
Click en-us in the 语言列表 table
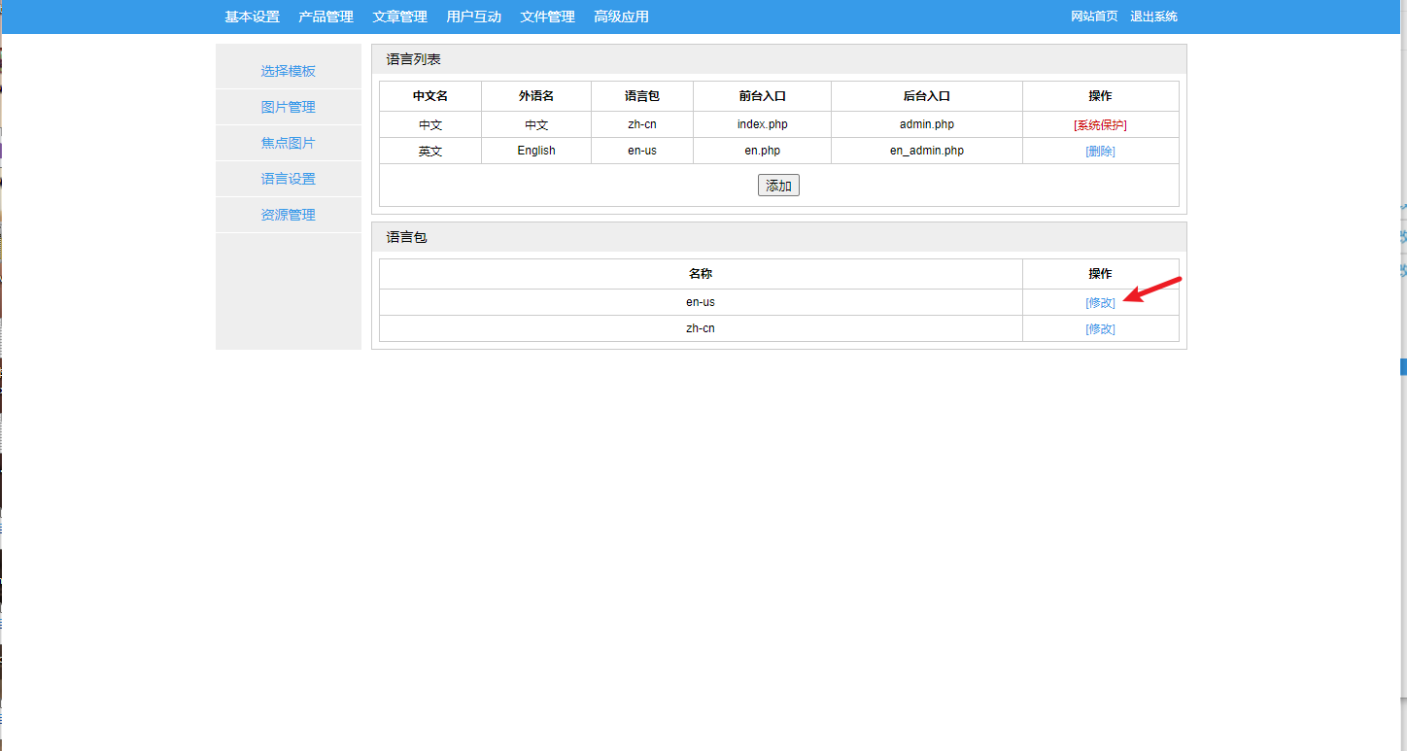(642, 151)
